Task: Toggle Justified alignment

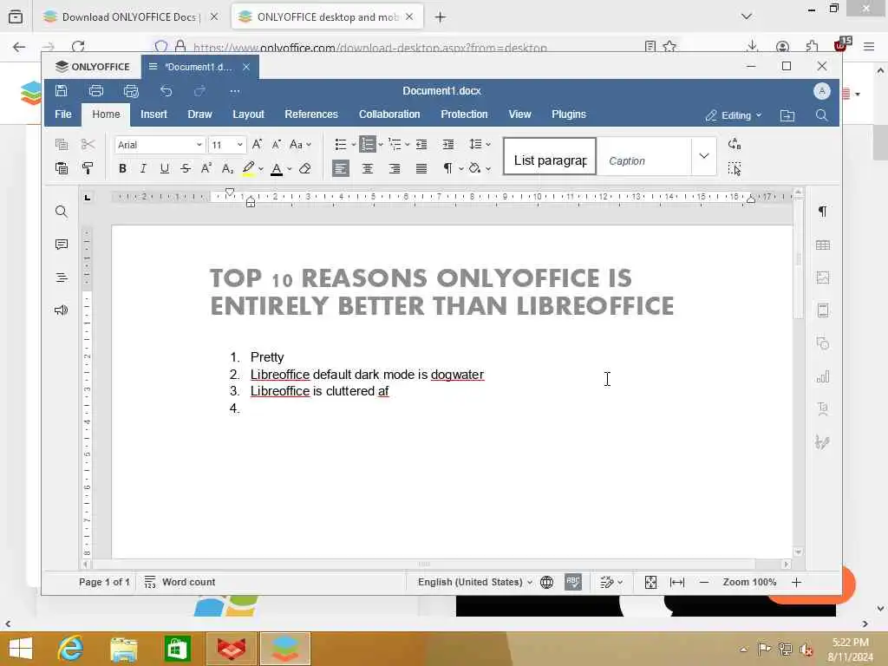Action: (421, 168)
